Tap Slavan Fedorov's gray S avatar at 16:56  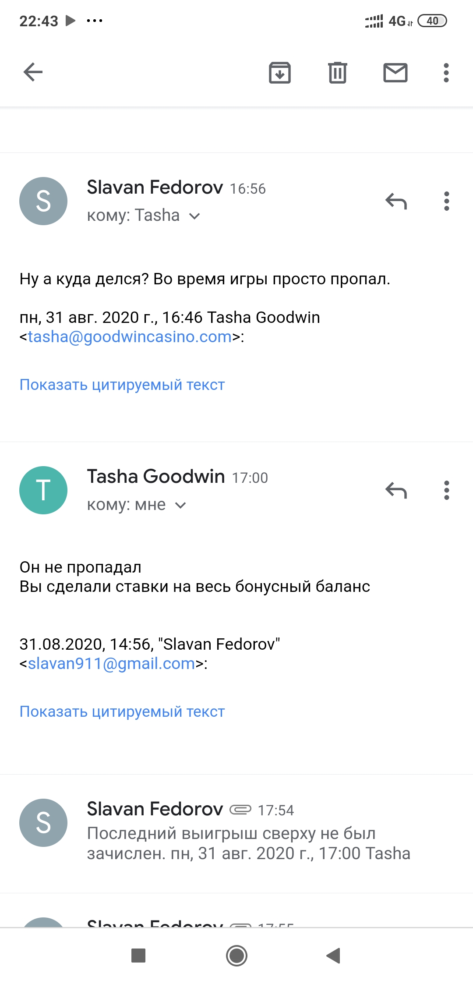[43, 201]
